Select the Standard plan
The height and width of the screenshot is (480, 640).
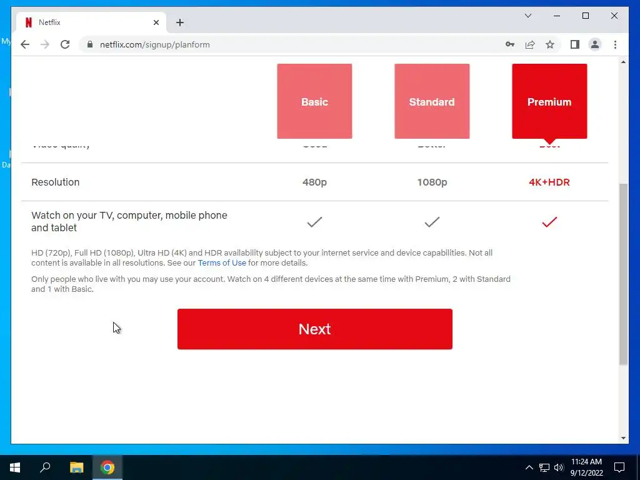[x=432, y=101]
